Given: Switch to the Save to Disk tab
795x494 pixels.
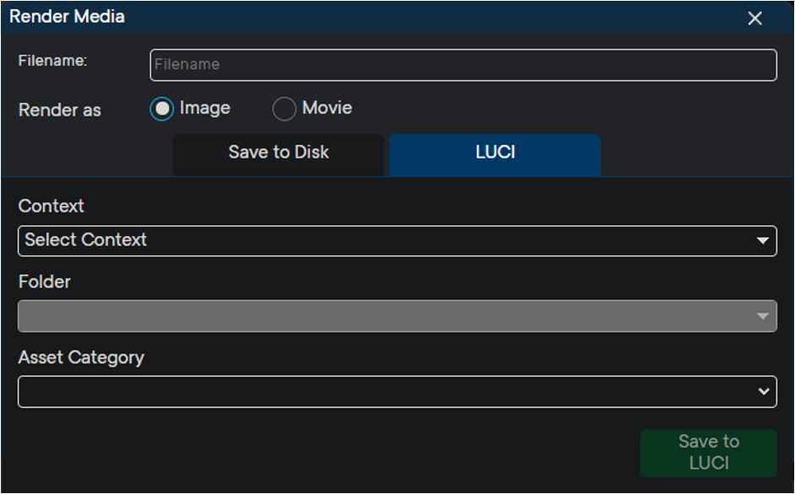Looking at the screenshot, I should 279,153.
